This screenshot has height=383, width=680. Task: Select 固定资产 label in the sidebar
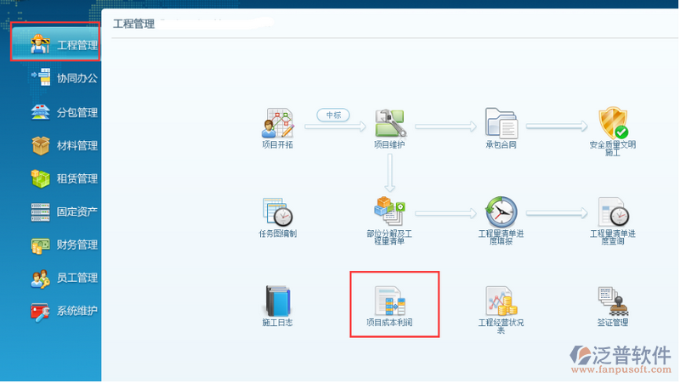coord(77,211)
